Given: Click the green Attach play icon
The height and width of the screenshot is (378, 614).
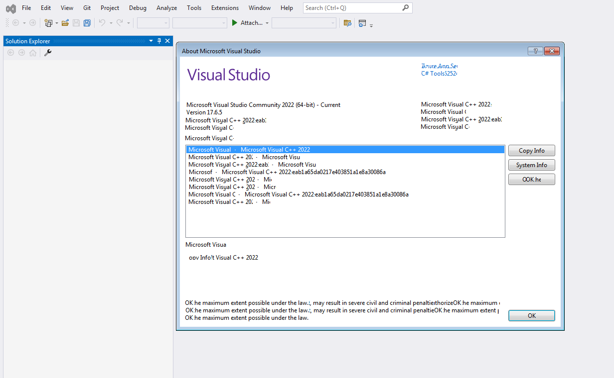Looking at the screenshot, I should coord(235,23).
